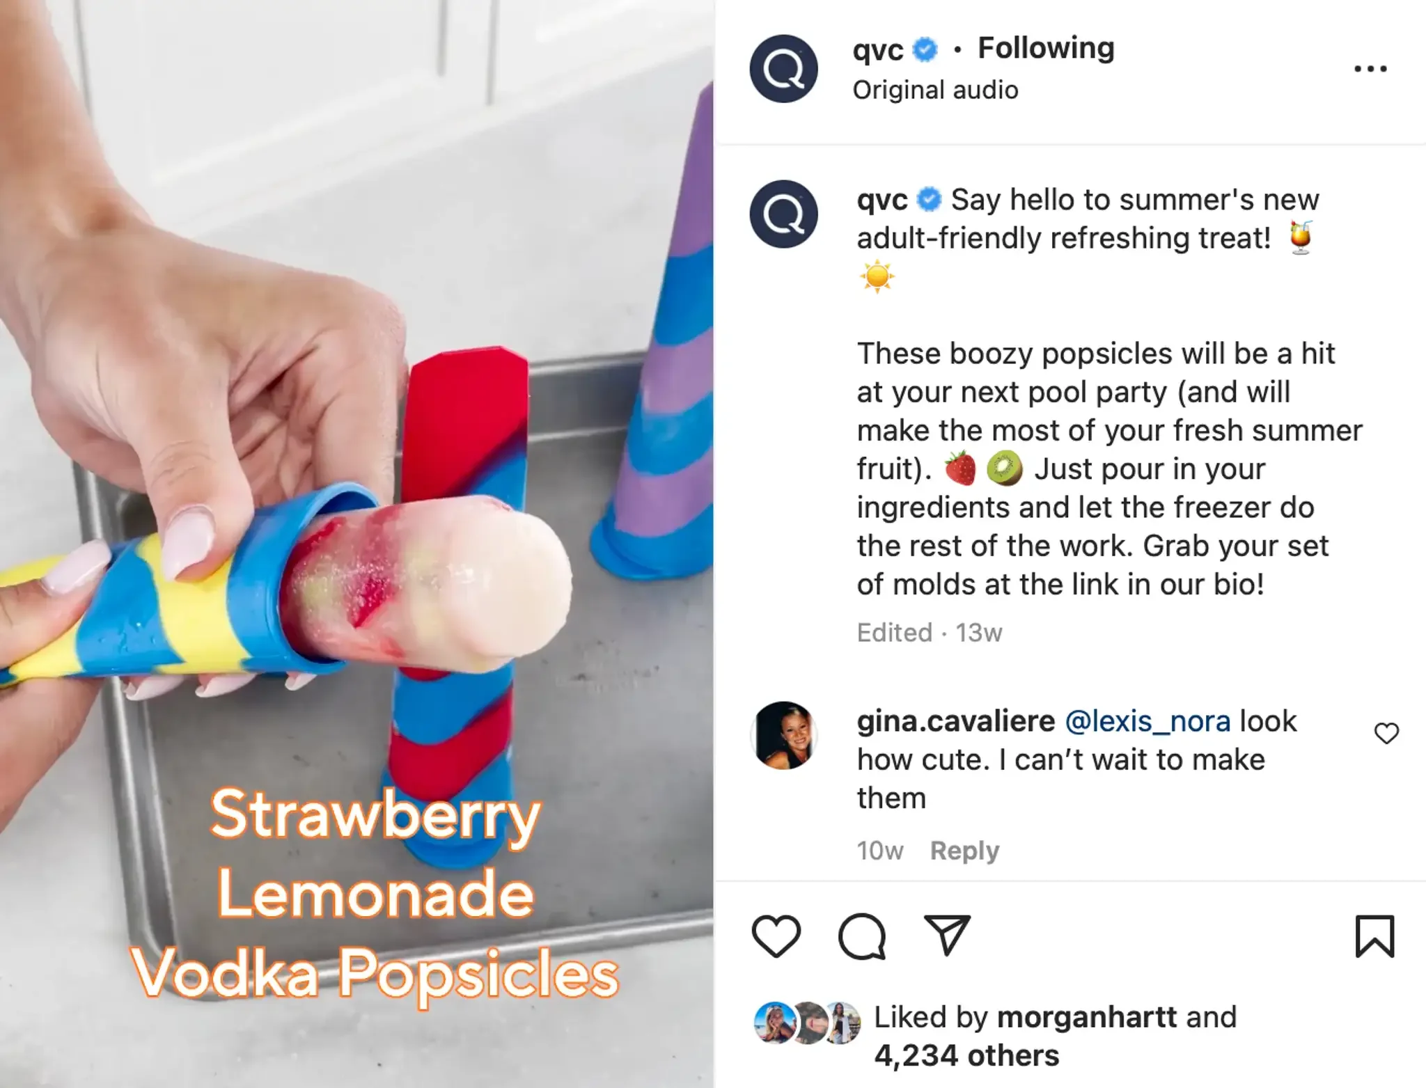Screen dimensions: 1426x1088
Task: Reply to gina.cavaliere's comment
Action: click(964, 851)
